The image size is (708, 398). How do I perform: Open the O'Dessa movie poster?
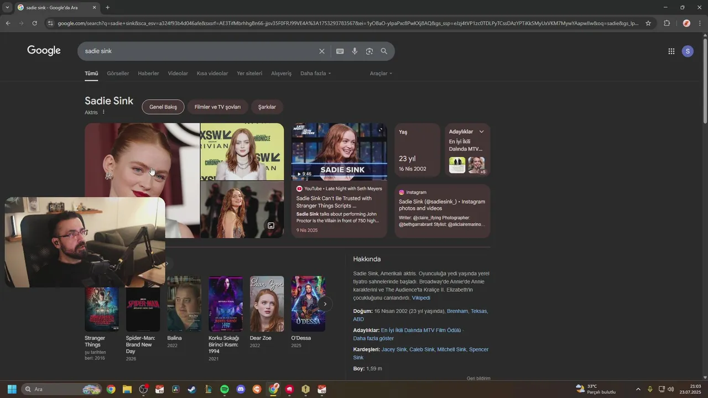pyautogui.click(x=308, y=303)
